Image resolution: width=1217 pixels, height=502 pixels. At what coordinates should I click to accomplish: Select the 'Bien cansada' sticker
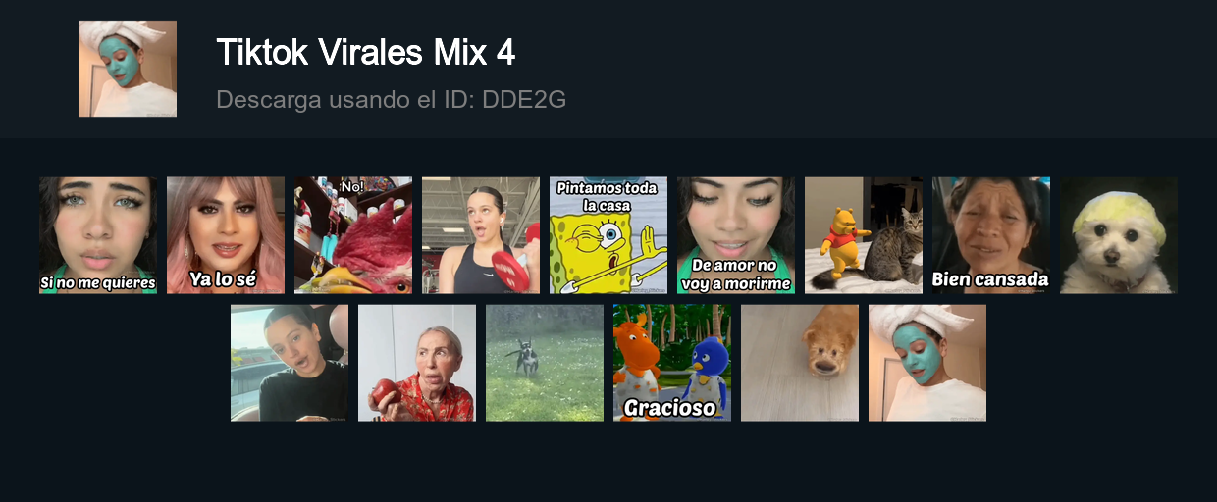point(991,235)
